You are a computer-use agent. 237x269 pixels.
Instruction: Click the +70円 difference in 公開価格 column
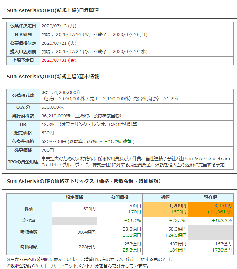pos(134,212)
